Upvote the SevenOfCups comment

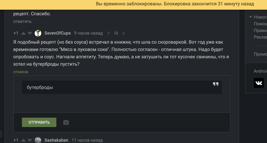coord(23,33)
